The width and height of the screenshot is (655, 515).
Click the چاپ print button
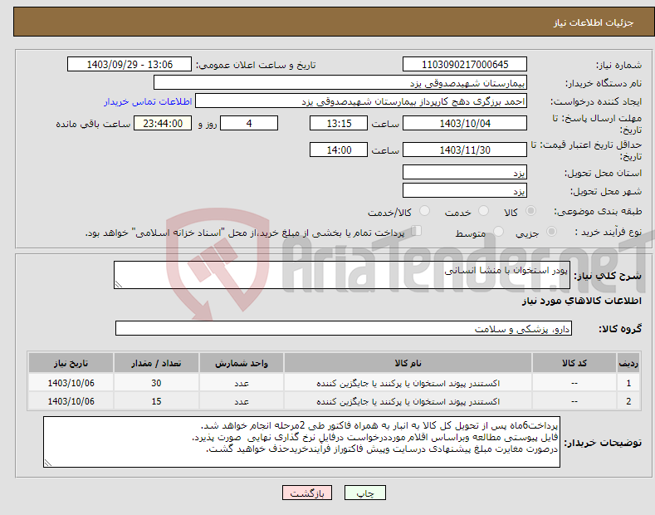365,493
